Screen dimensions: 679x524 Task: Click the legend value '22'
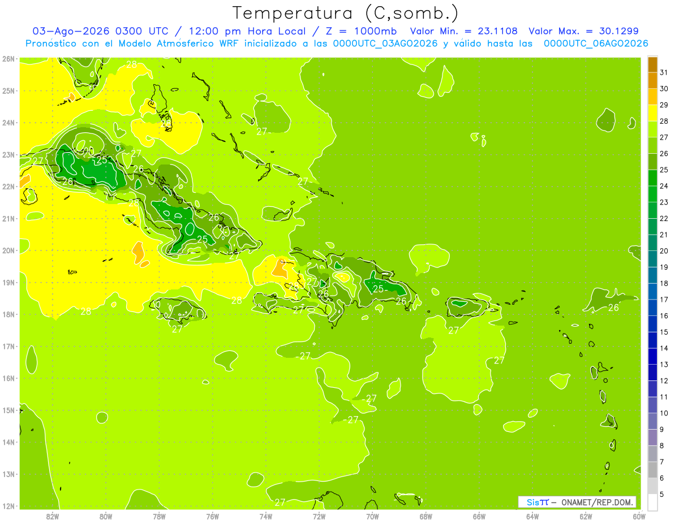click(x=664, y=218)
